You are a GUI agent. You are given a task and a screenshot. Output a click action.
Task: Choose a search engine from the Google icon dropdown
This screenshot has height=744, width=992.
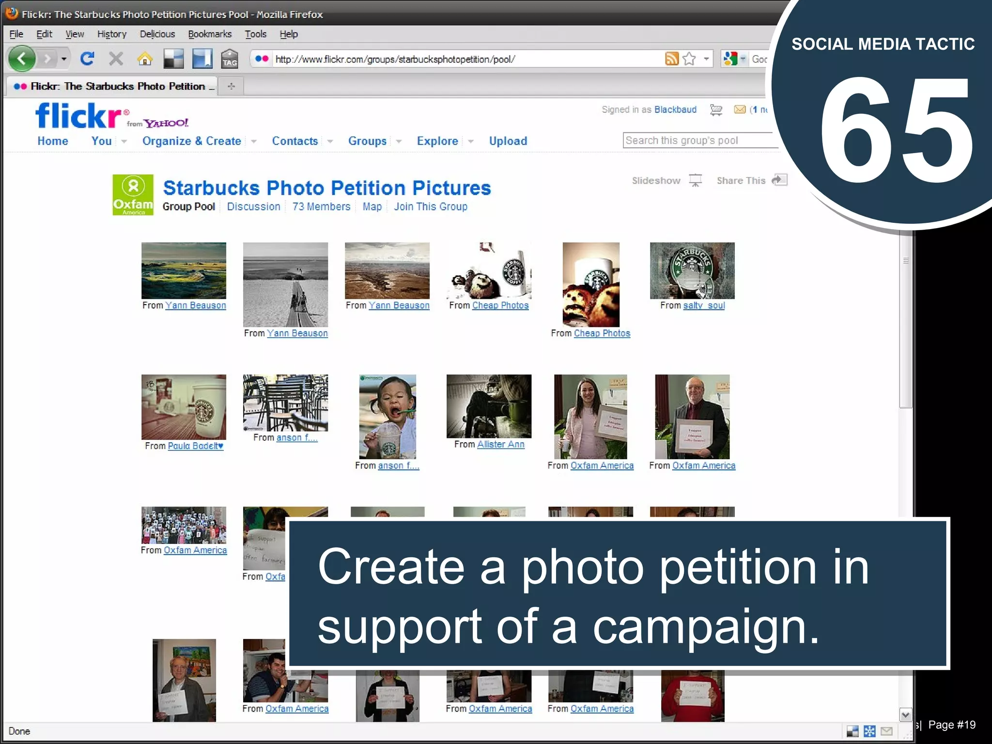click(734, 59)
